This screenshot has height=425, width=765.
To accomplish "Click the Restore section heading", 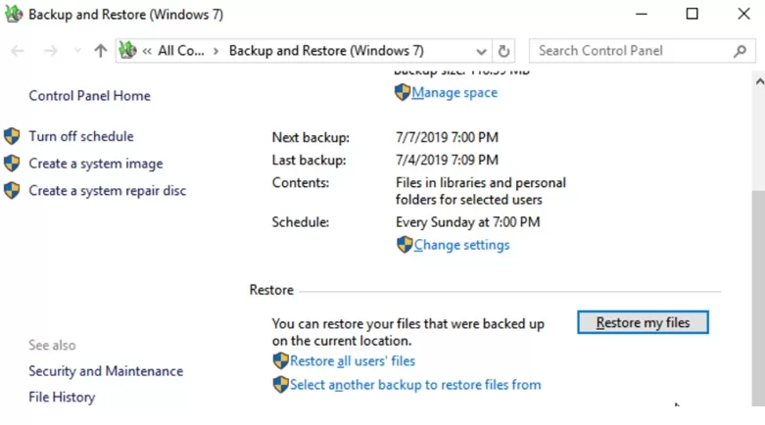I will tap(271, 290).
